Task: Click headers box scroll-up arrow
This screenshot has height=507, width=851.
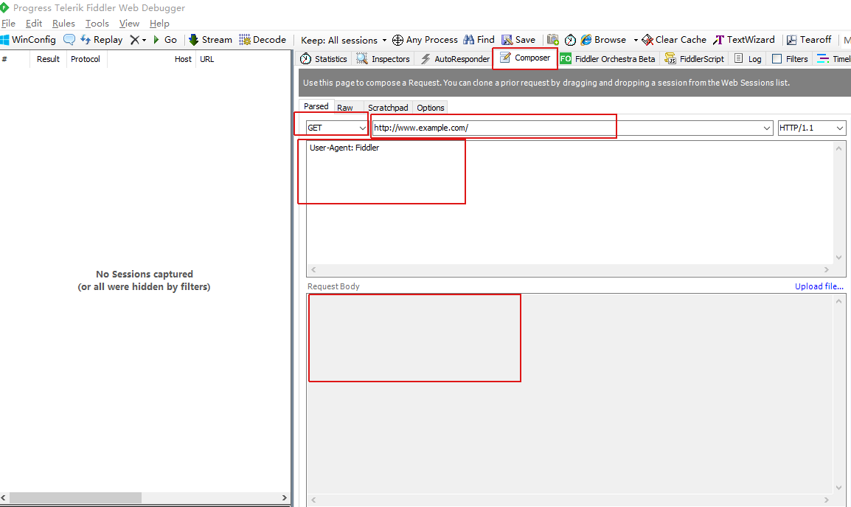Action: [x=838, y=148]
